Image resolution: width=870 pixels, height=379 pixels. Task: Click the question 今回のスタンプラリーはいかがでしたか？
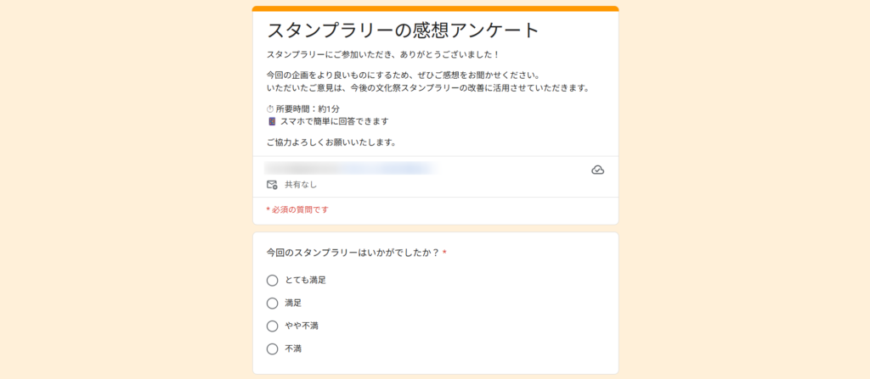(x=353, y=253)
